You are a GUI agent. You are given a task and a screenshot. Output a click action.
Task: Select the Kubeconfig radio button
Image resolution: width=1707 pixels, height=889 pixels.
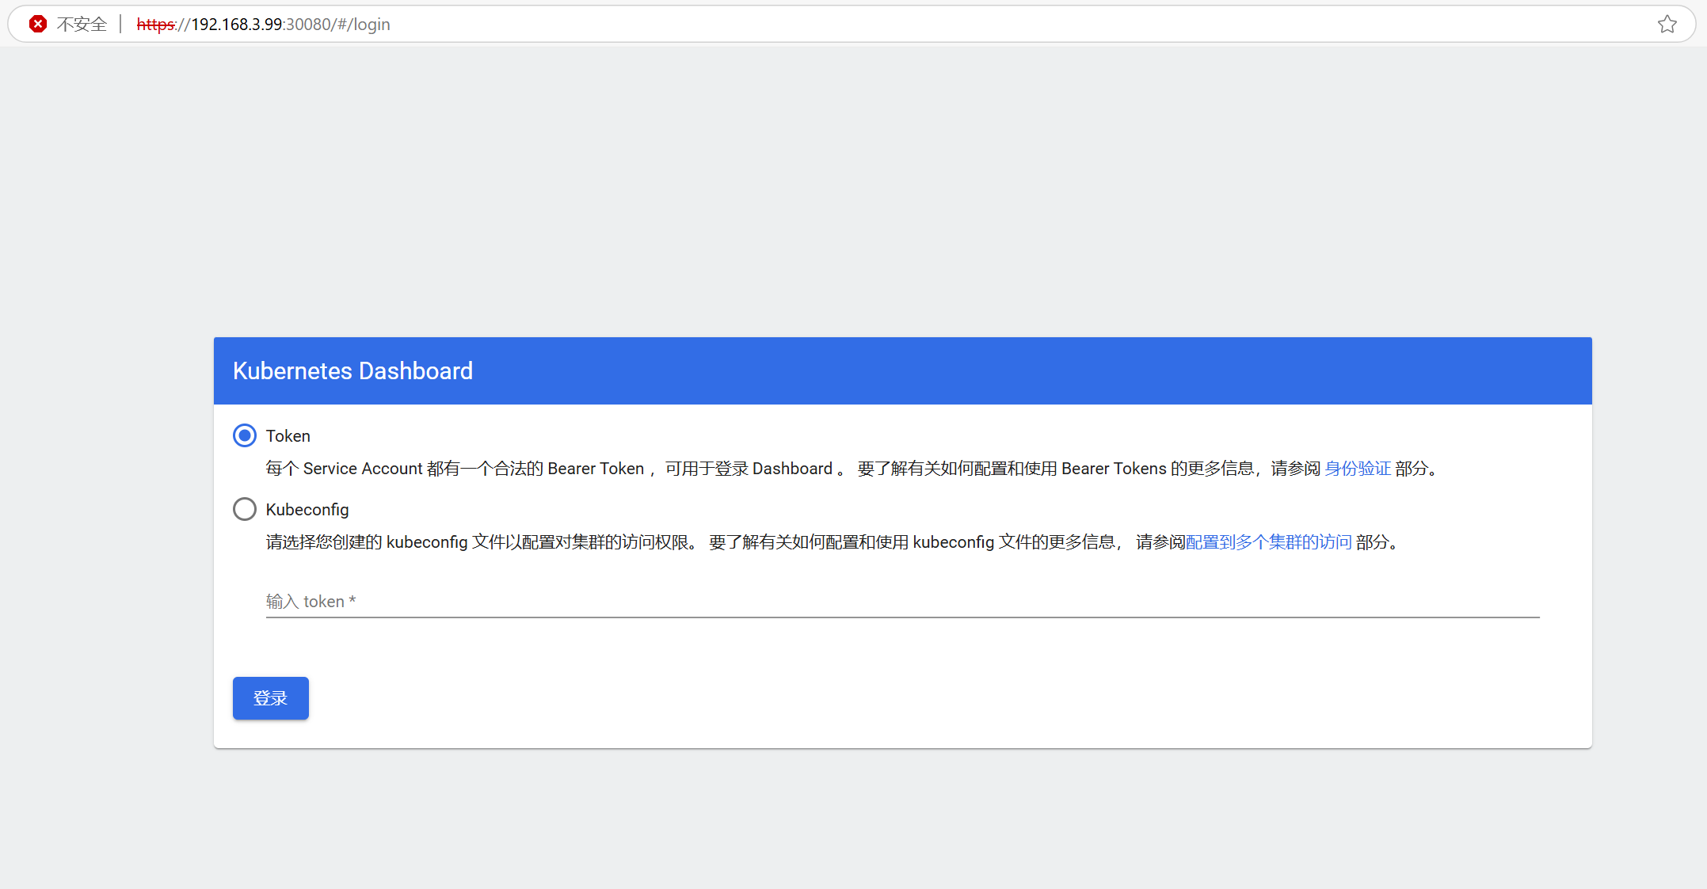(245, 509)
